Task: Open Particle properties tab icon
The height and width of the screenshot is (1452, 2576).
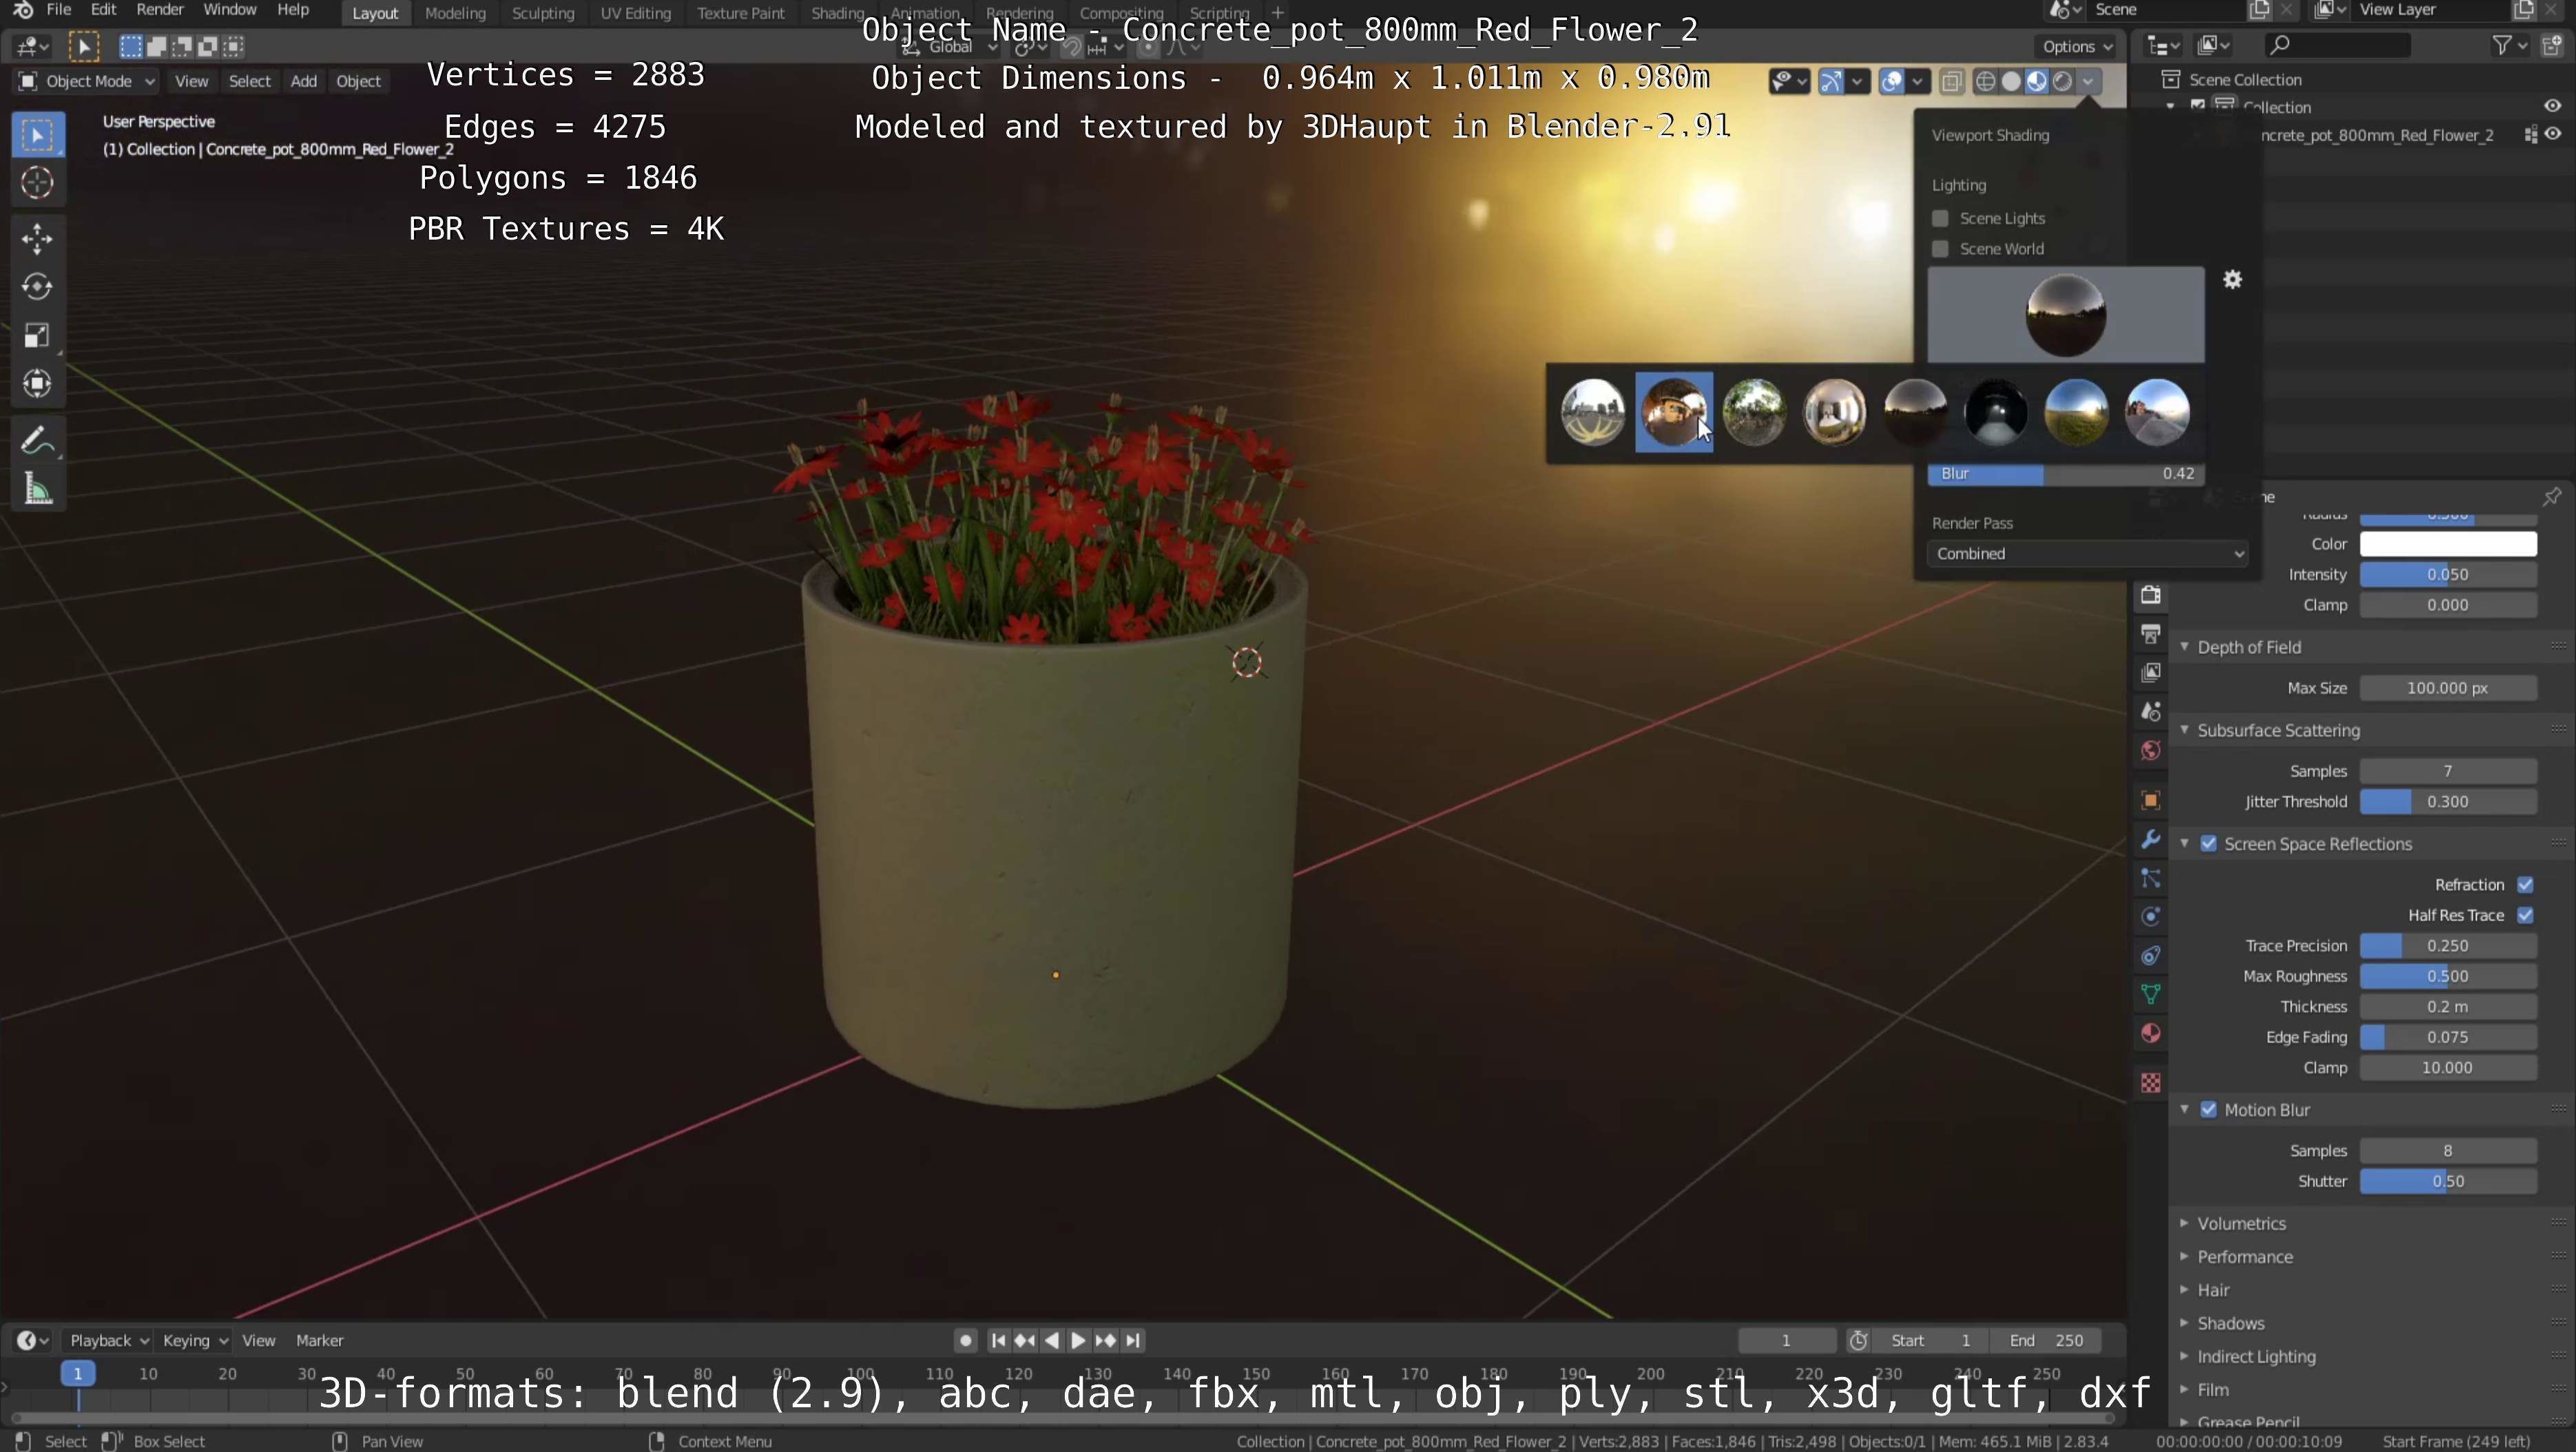Action: coord(2151,878)
